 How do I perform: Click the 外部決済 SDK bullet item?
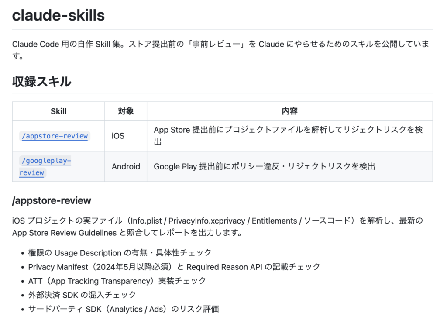(x=82, y=295)
